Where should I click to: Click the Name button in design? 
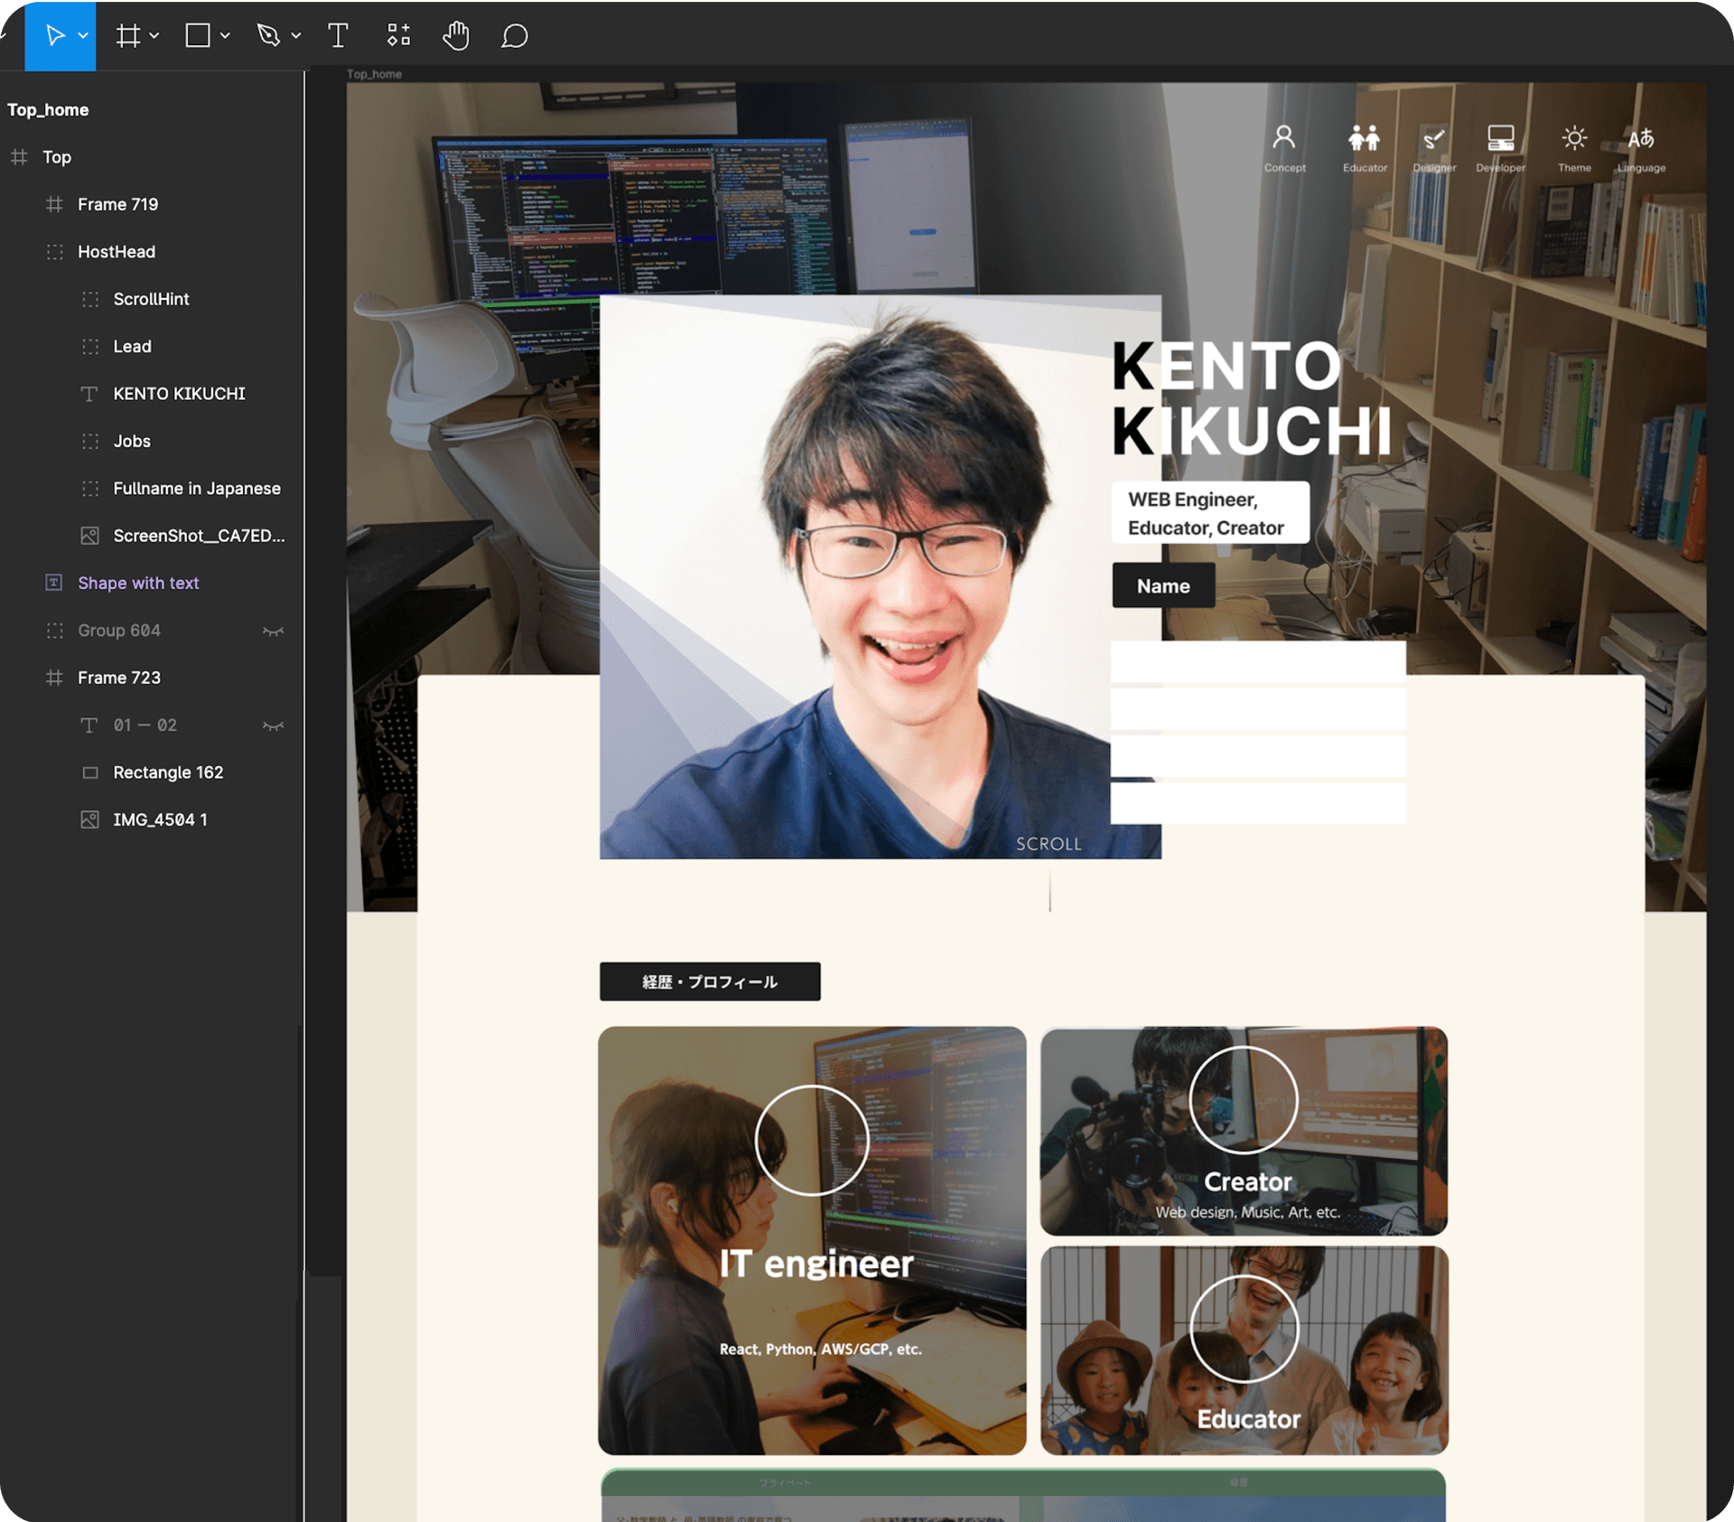1162,586
